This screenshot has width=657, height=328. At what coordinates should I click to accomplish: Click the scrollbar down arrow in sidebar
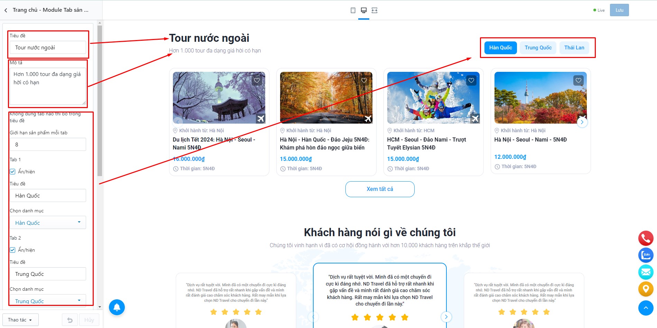tap(100, 307)
